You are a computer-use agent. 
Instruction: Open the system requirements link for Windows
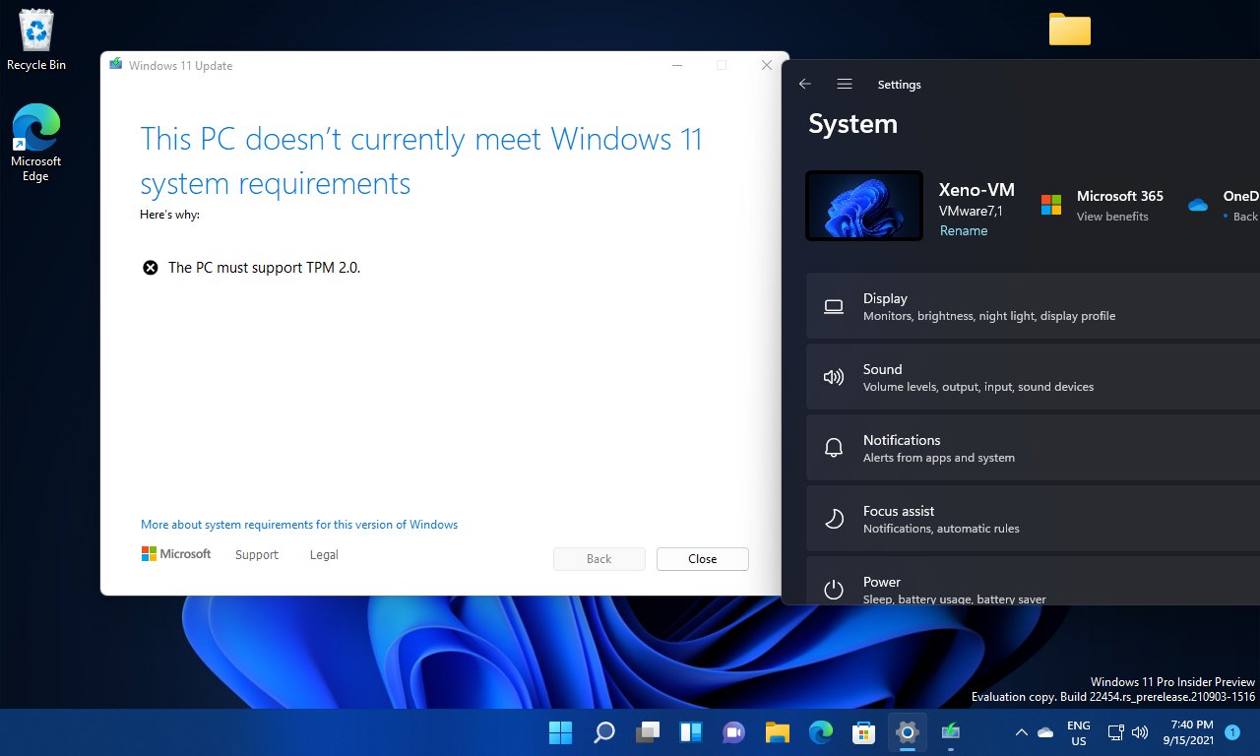[298, 524]
